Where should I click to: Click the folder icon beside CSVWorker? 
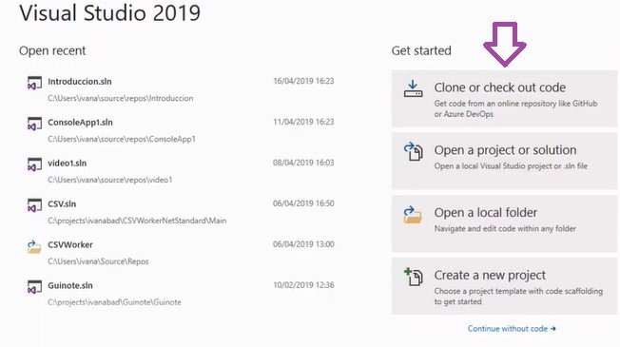click(34, 246)
